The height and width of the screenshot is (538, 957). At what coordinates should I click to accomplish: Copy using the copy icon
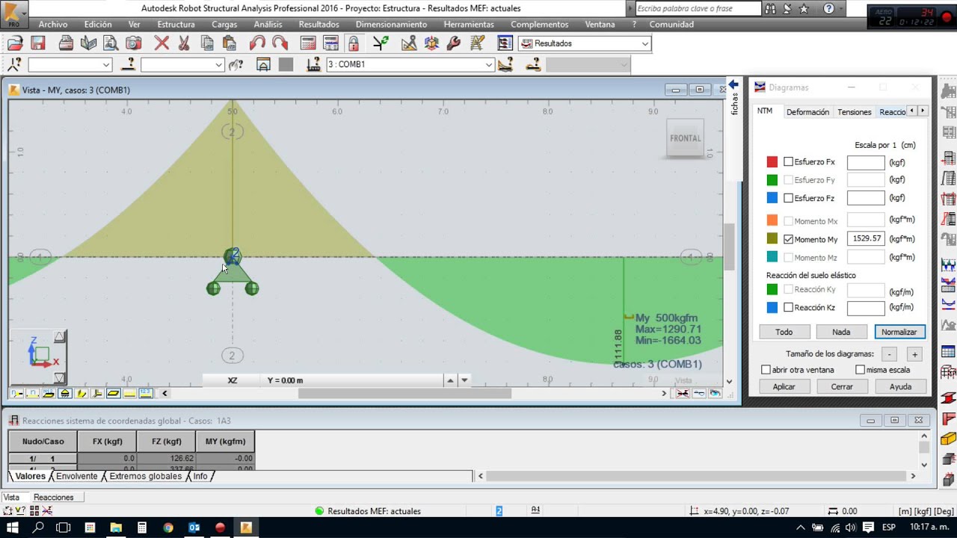coord(207,43)
